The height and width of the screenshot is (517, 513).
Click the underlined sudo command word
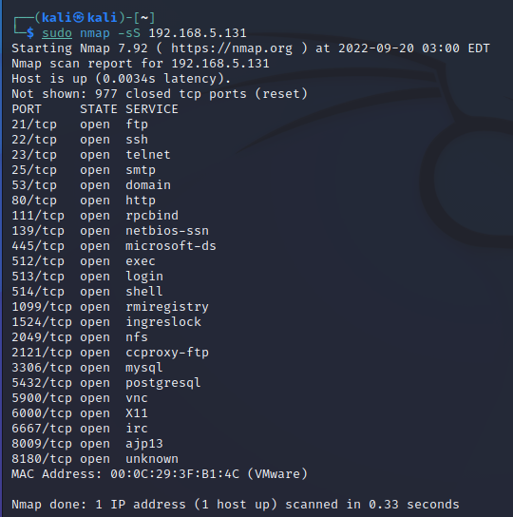tap(57, 33)
